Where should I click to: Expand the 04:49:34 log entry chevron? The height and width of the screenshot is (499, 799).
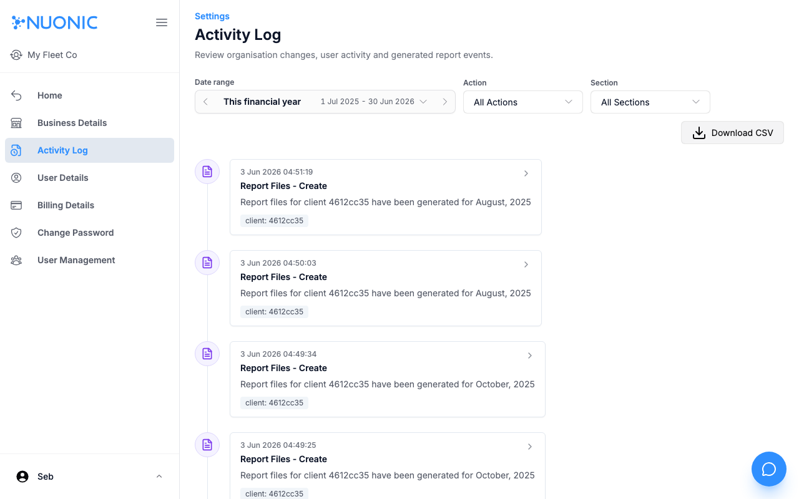point(530,356)
